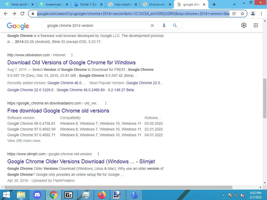Open 7-Zip from the taskbar
The image size is (267, 200).
69,195
